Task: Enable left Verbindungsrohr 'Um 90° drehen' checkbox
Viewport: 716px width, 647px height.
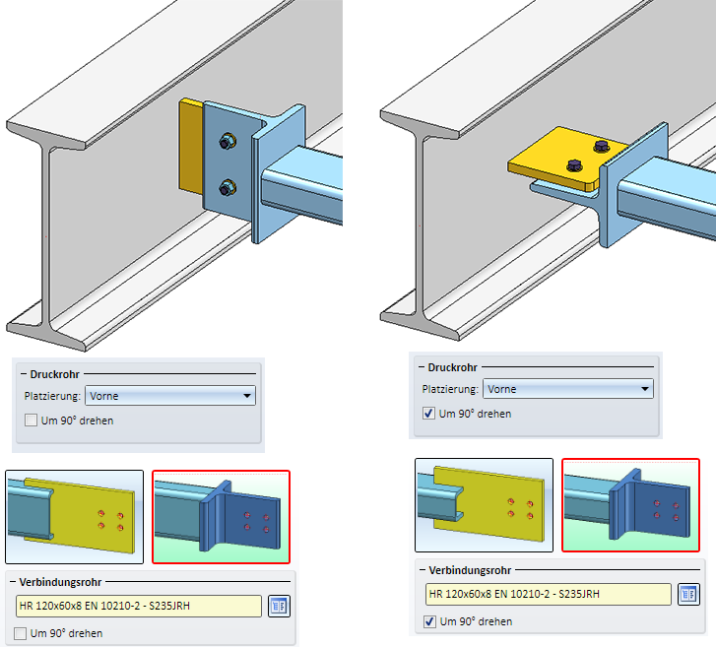Action: coord(20,633)
